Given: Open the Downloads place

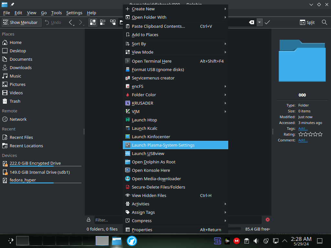Looking at the screenshot, I should 42,67.
